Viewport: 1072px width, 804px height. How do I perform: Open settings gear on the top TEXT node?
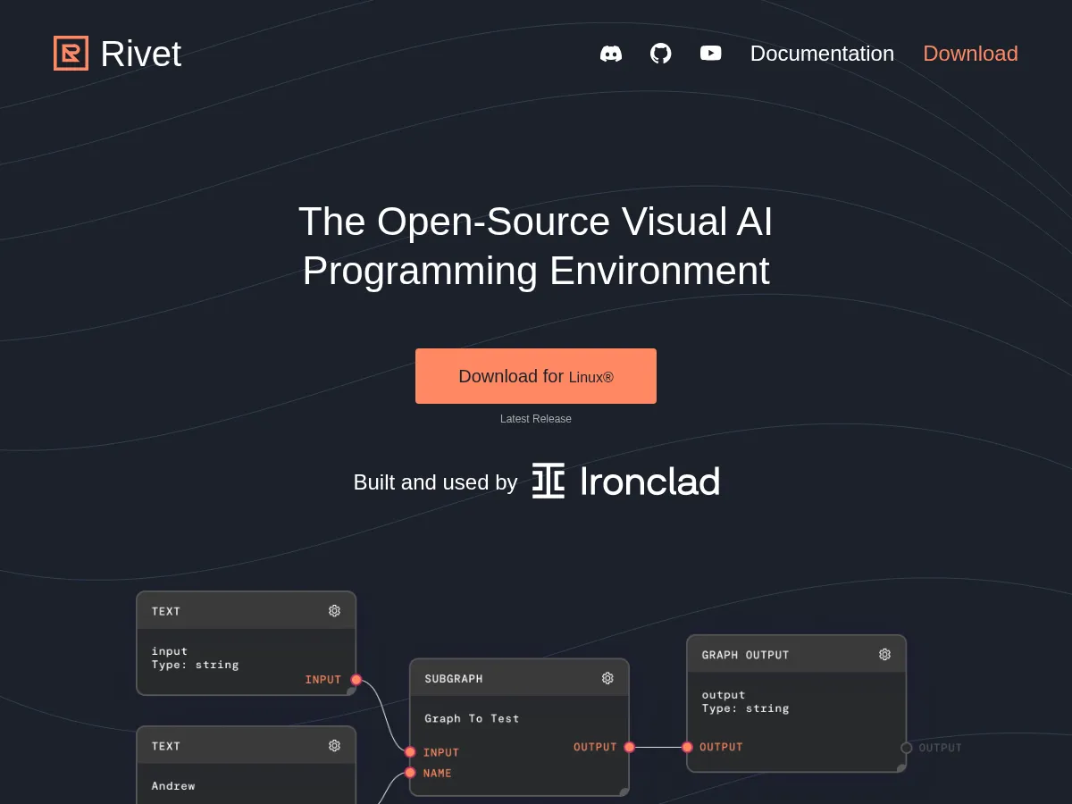(x=334, y=610)
